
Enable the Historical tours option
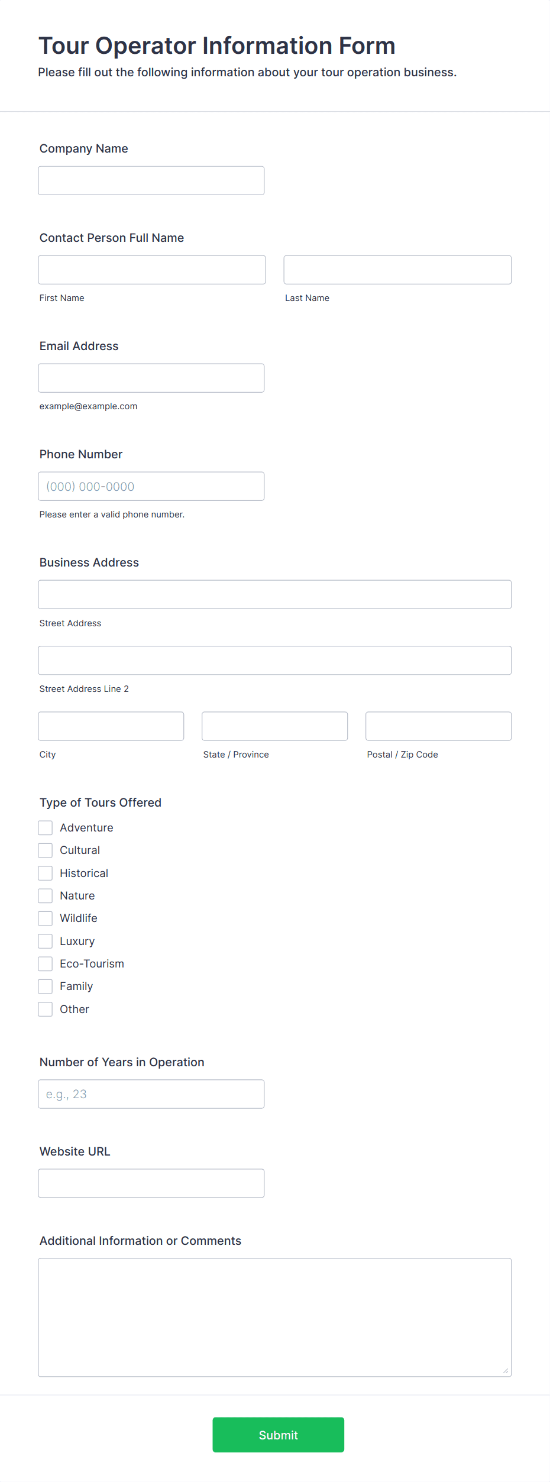[46, 873]
